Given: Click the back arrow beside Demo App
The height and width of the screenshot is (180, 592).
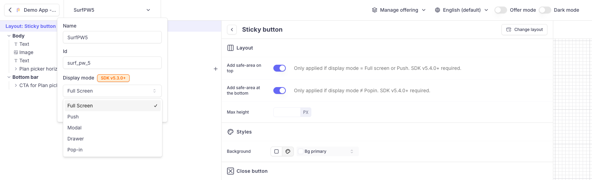Looking at the screenshot, I should [10, 10].
